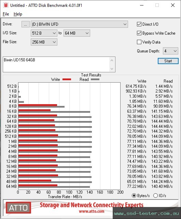Screen dimensions: 181x219
Task: Click the 70.78 MB/s write value
Action: point(137,121)
